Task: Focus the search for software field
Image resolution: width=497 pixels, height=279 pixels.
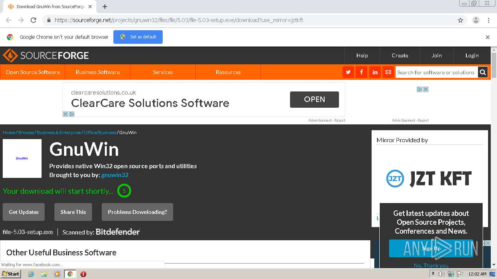Action: click(436, 72)
